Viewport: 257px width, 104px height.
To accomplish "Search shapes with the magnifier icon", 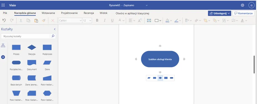I will pyautogui.click(x=53, y=36).
